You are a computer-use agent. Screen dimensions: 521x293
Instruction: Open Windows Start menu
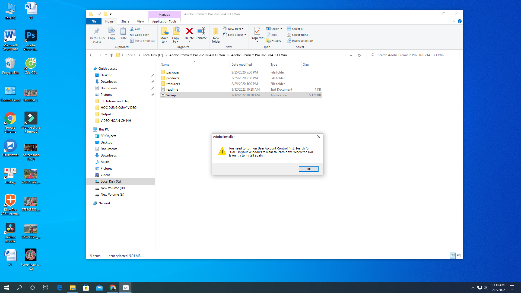(x=7, y=288)
